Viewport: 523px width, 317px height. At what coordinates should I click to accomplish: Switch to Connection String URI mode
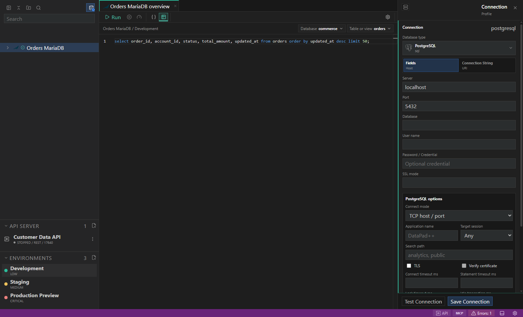(487, 65)
